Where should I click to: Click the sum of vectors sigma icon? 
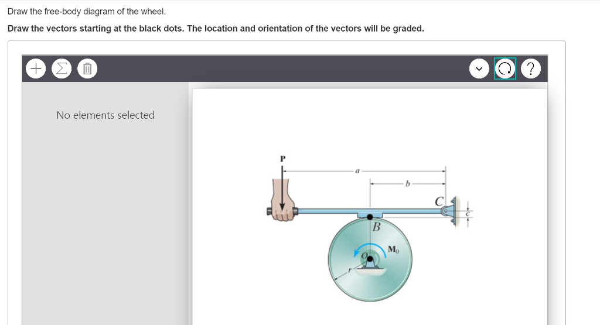click(62, 69)
